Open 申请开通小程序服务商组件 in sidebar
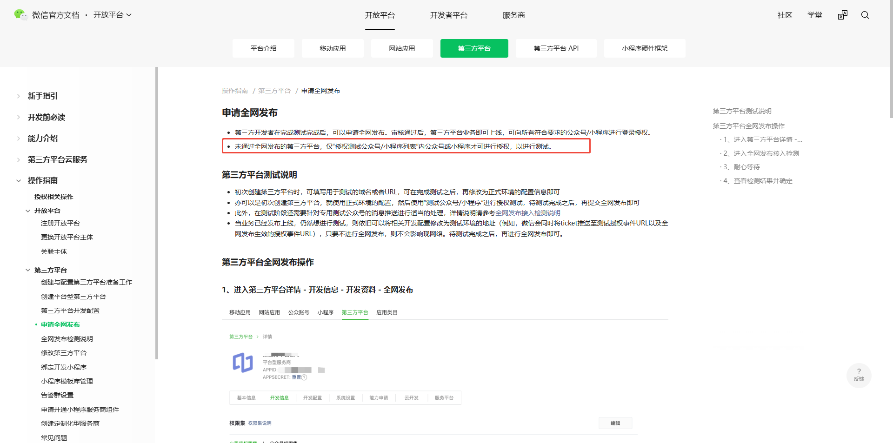The image size is (893, 443). tap(80, 410)
